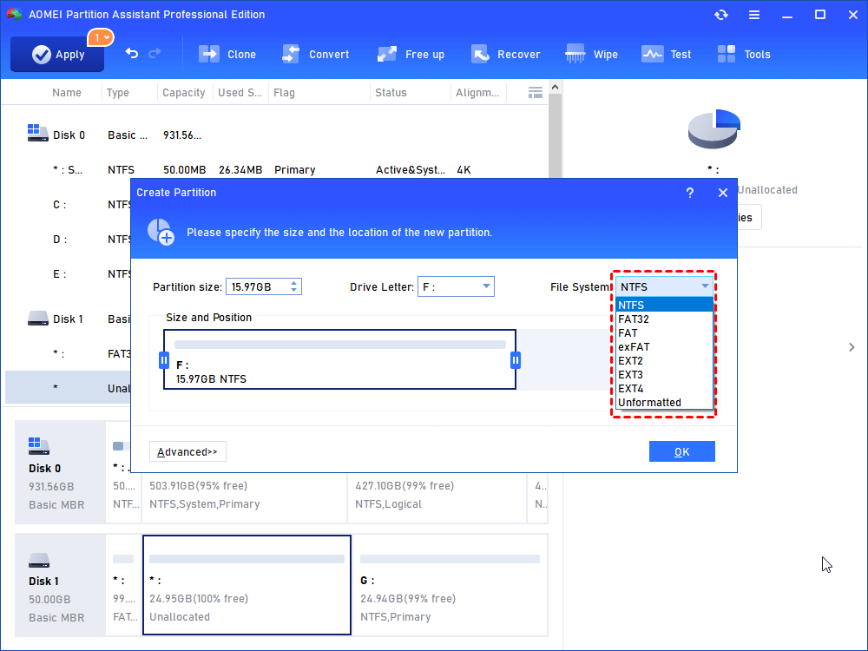This screenshot has width=868, height=651.
Task: Click the Partition size spinner arrows
Action: click(x=294, y=286)
